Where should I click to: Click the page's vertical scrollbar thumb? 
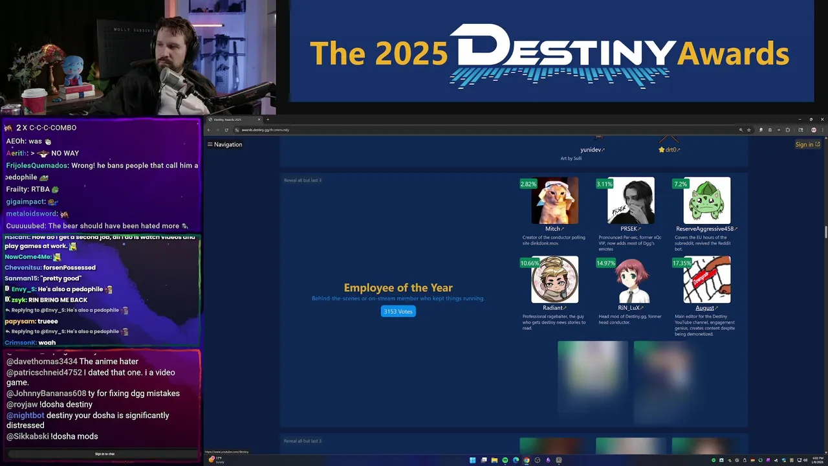pos(825,232)
